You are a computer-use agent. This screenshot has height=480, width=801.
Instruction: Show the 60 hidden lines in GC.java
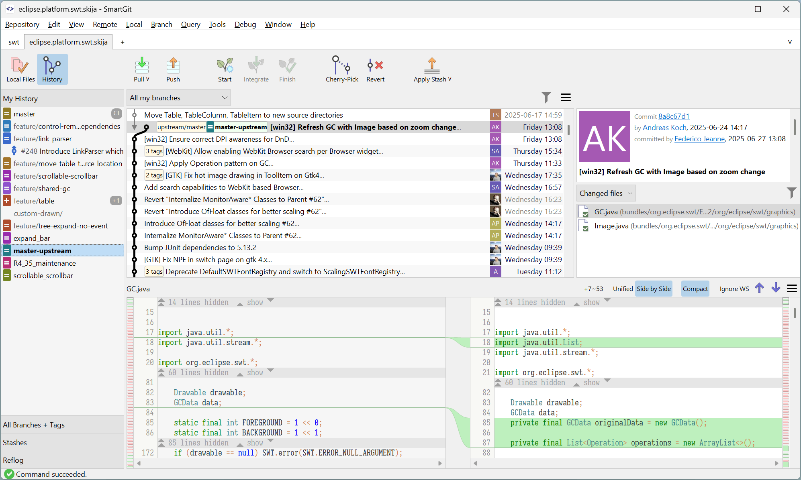(255, 372)
